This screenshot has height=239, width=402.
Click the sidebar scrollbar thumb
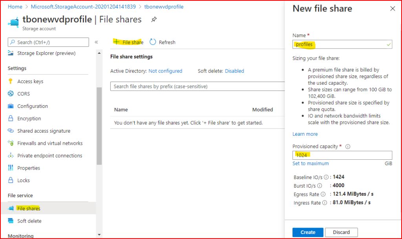99,126
